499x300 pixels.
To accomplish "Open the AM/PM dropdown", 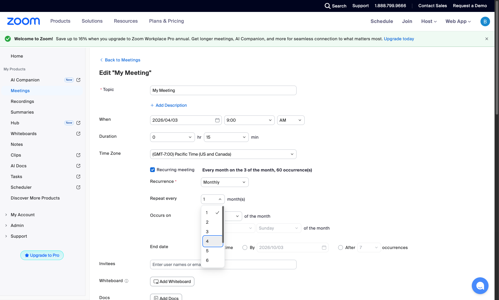I will pos(291,120).
